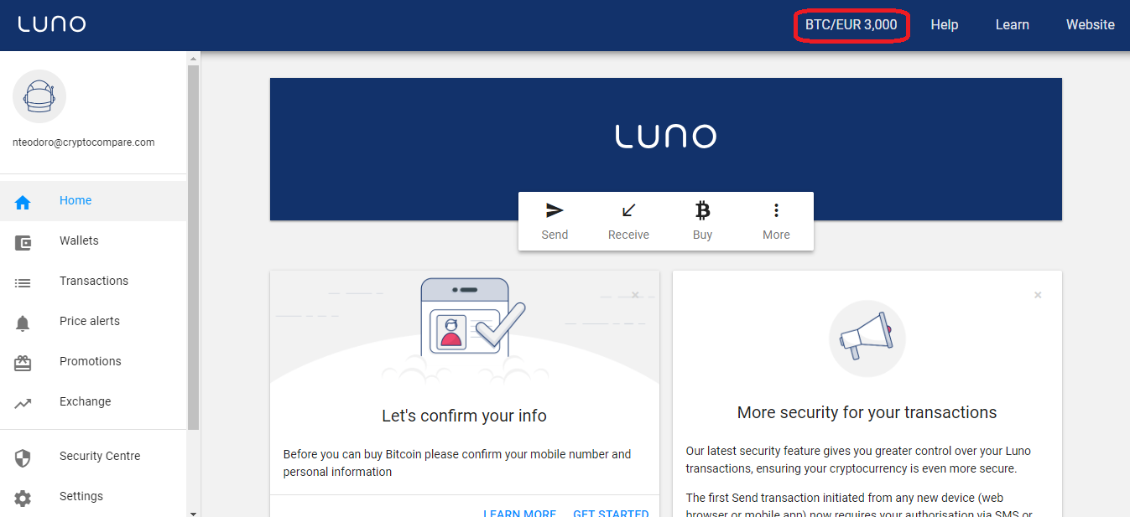This screenshot has width=1130, height=517.
Task: Go to the Website header link
Action: [x=1091, y=25]
